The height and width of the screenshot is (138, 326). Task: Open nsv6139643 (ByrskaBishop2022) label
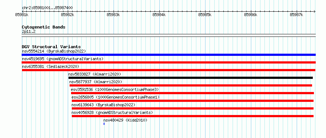[103, 105]
